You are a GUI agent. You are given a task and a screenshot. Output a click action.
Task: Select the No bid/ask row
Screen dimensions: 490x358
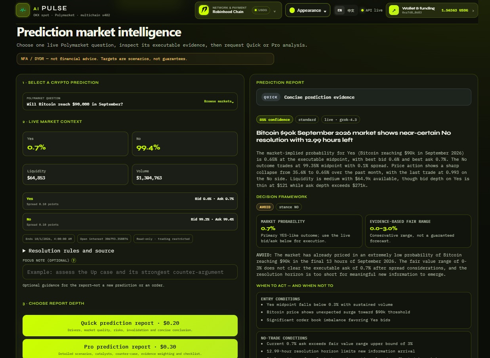coord(130,222)
